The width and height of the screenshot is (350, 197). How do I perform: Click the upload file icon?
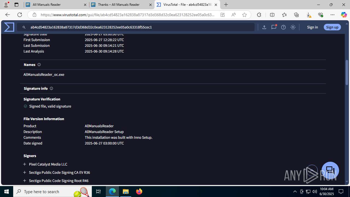pos(264,27)
